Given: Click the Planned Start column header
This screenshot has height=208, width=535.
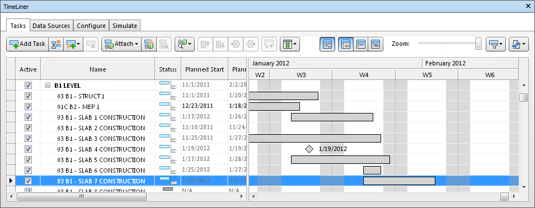Looking at the screenshot, I should click(205, 69).
